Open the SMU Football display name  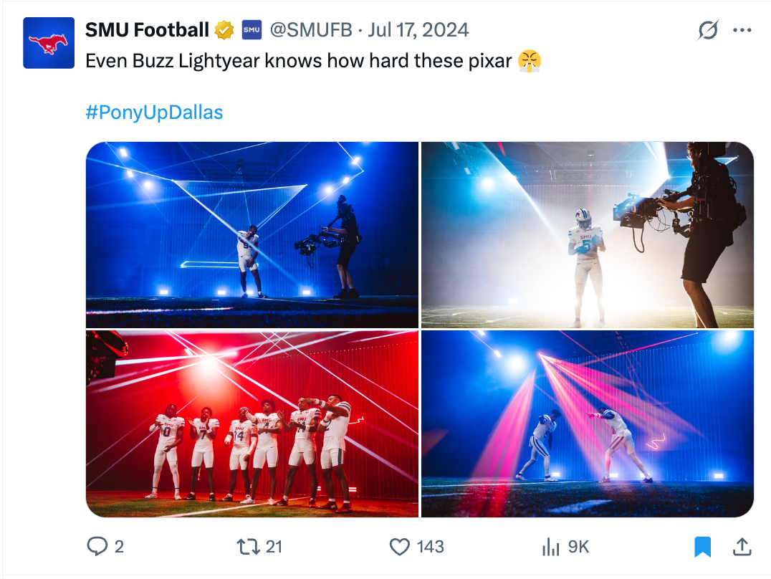coord(147,30)
